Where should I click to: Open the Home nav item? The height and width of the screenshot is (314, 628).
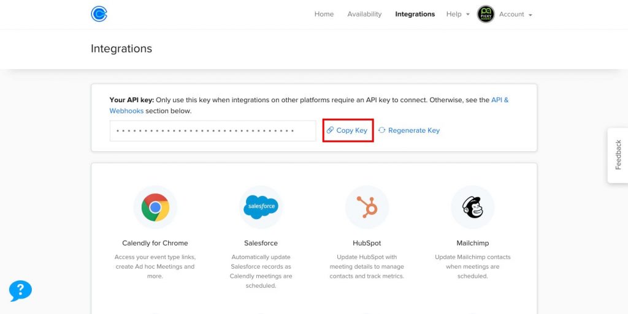point(324,14)
